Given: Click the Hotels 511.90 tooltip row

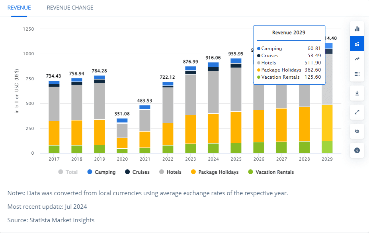Looking at the screenshot, I should 289,63.
